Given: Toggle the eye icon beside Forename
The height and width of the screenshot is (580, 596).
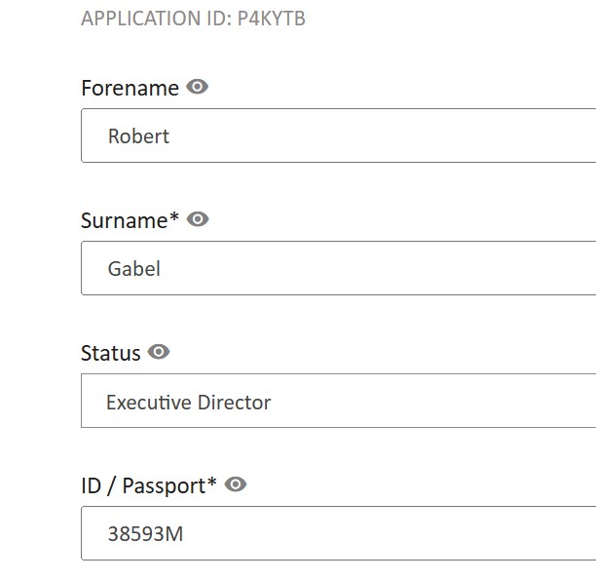Looking at the screenshot, I should coord(197,87).
